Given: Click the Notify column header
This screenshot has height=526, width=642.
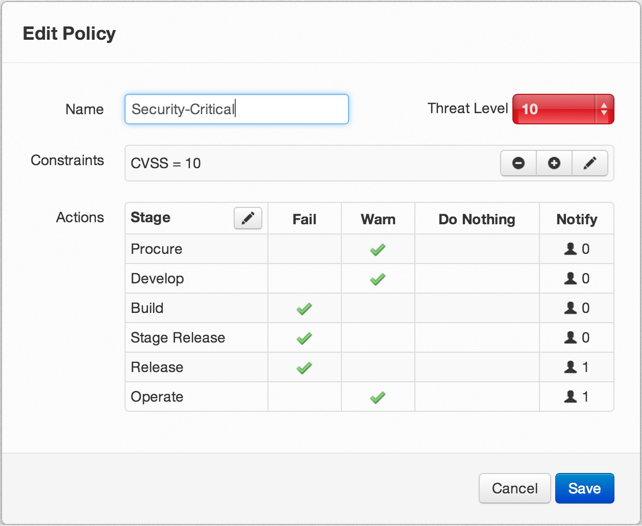Looking at the screenshot, I should point(577,219).
